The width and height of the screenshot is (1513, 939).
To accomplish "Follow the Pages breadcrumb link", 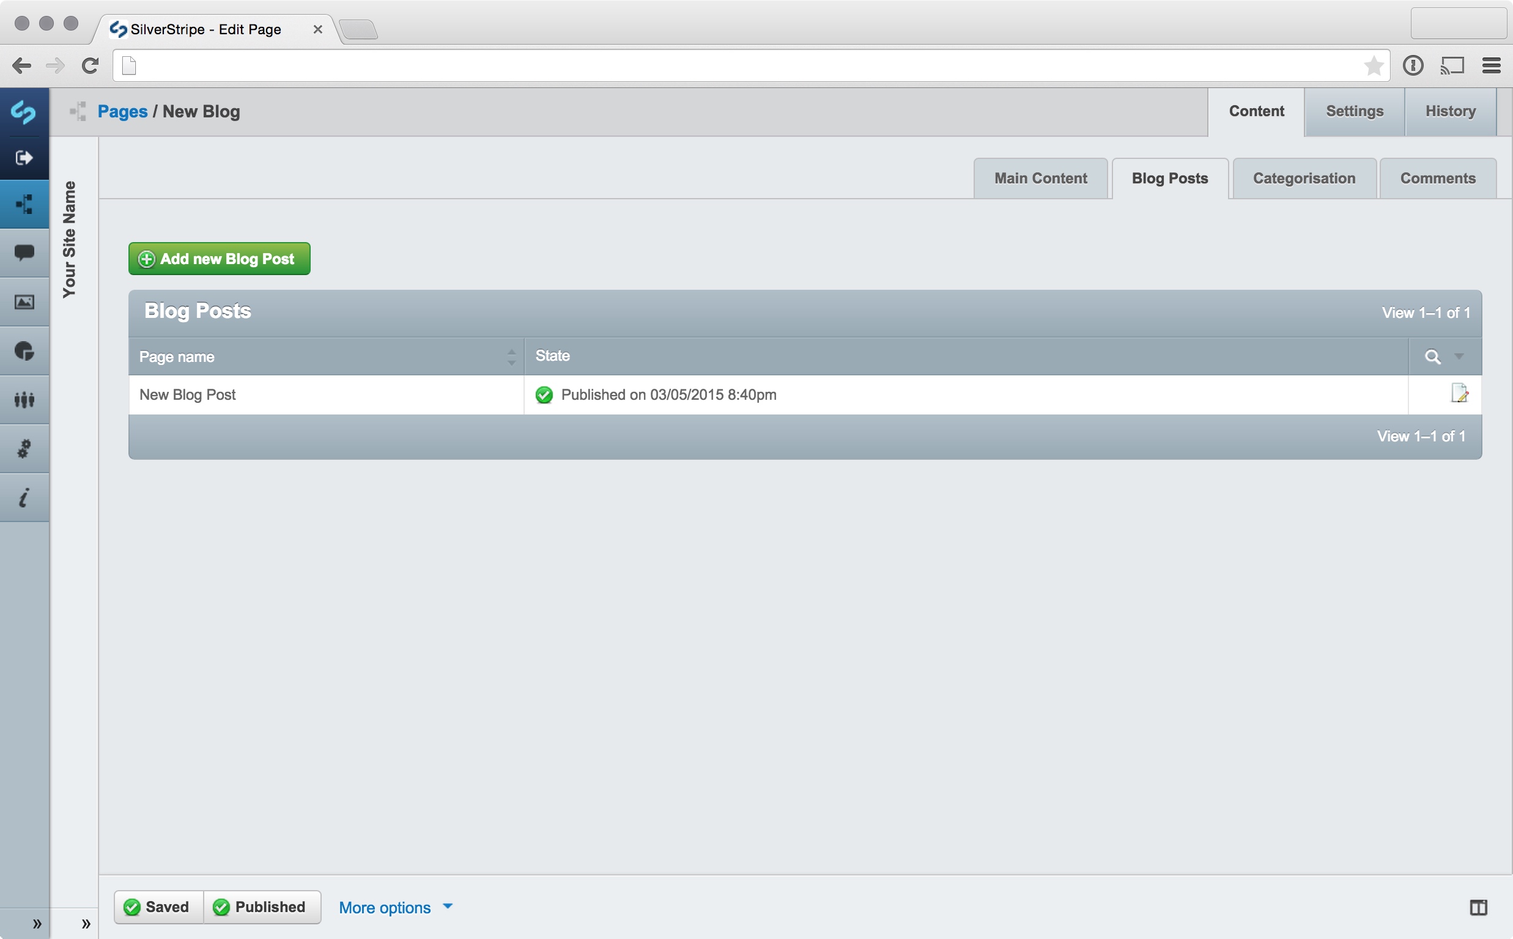I will tap(122, 112).
